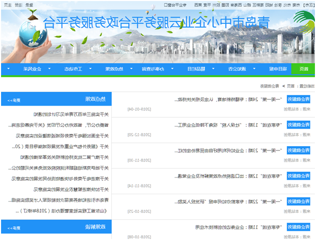
Task: Open the 专家在线 11期 创新技术应用 article
Action: tap(239, 227)
